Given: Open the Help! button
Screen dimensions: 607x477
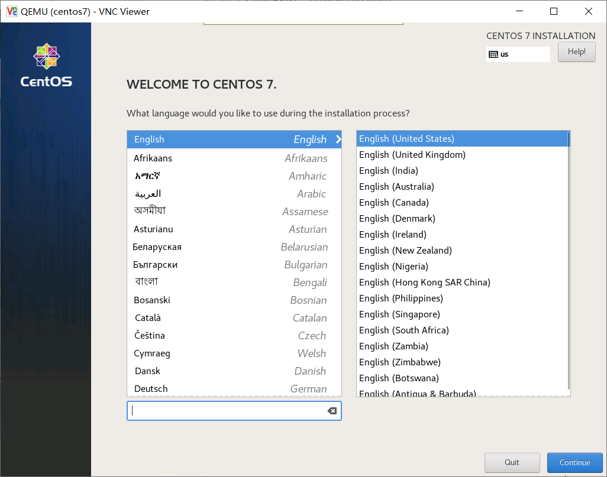Looking at the screenshot, I should coord(576,52).
